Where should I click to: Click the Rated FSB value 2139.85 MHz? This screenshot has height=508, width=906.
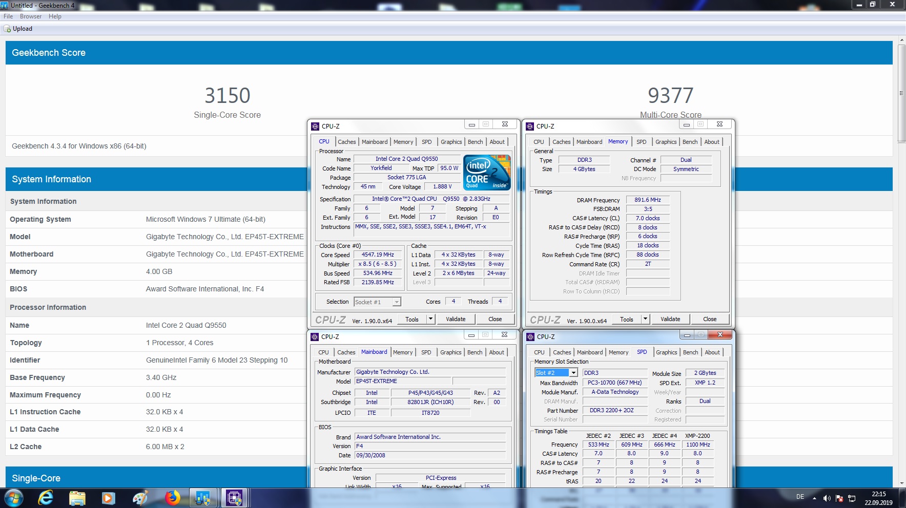pyautogui.click(x=378, y=282)
